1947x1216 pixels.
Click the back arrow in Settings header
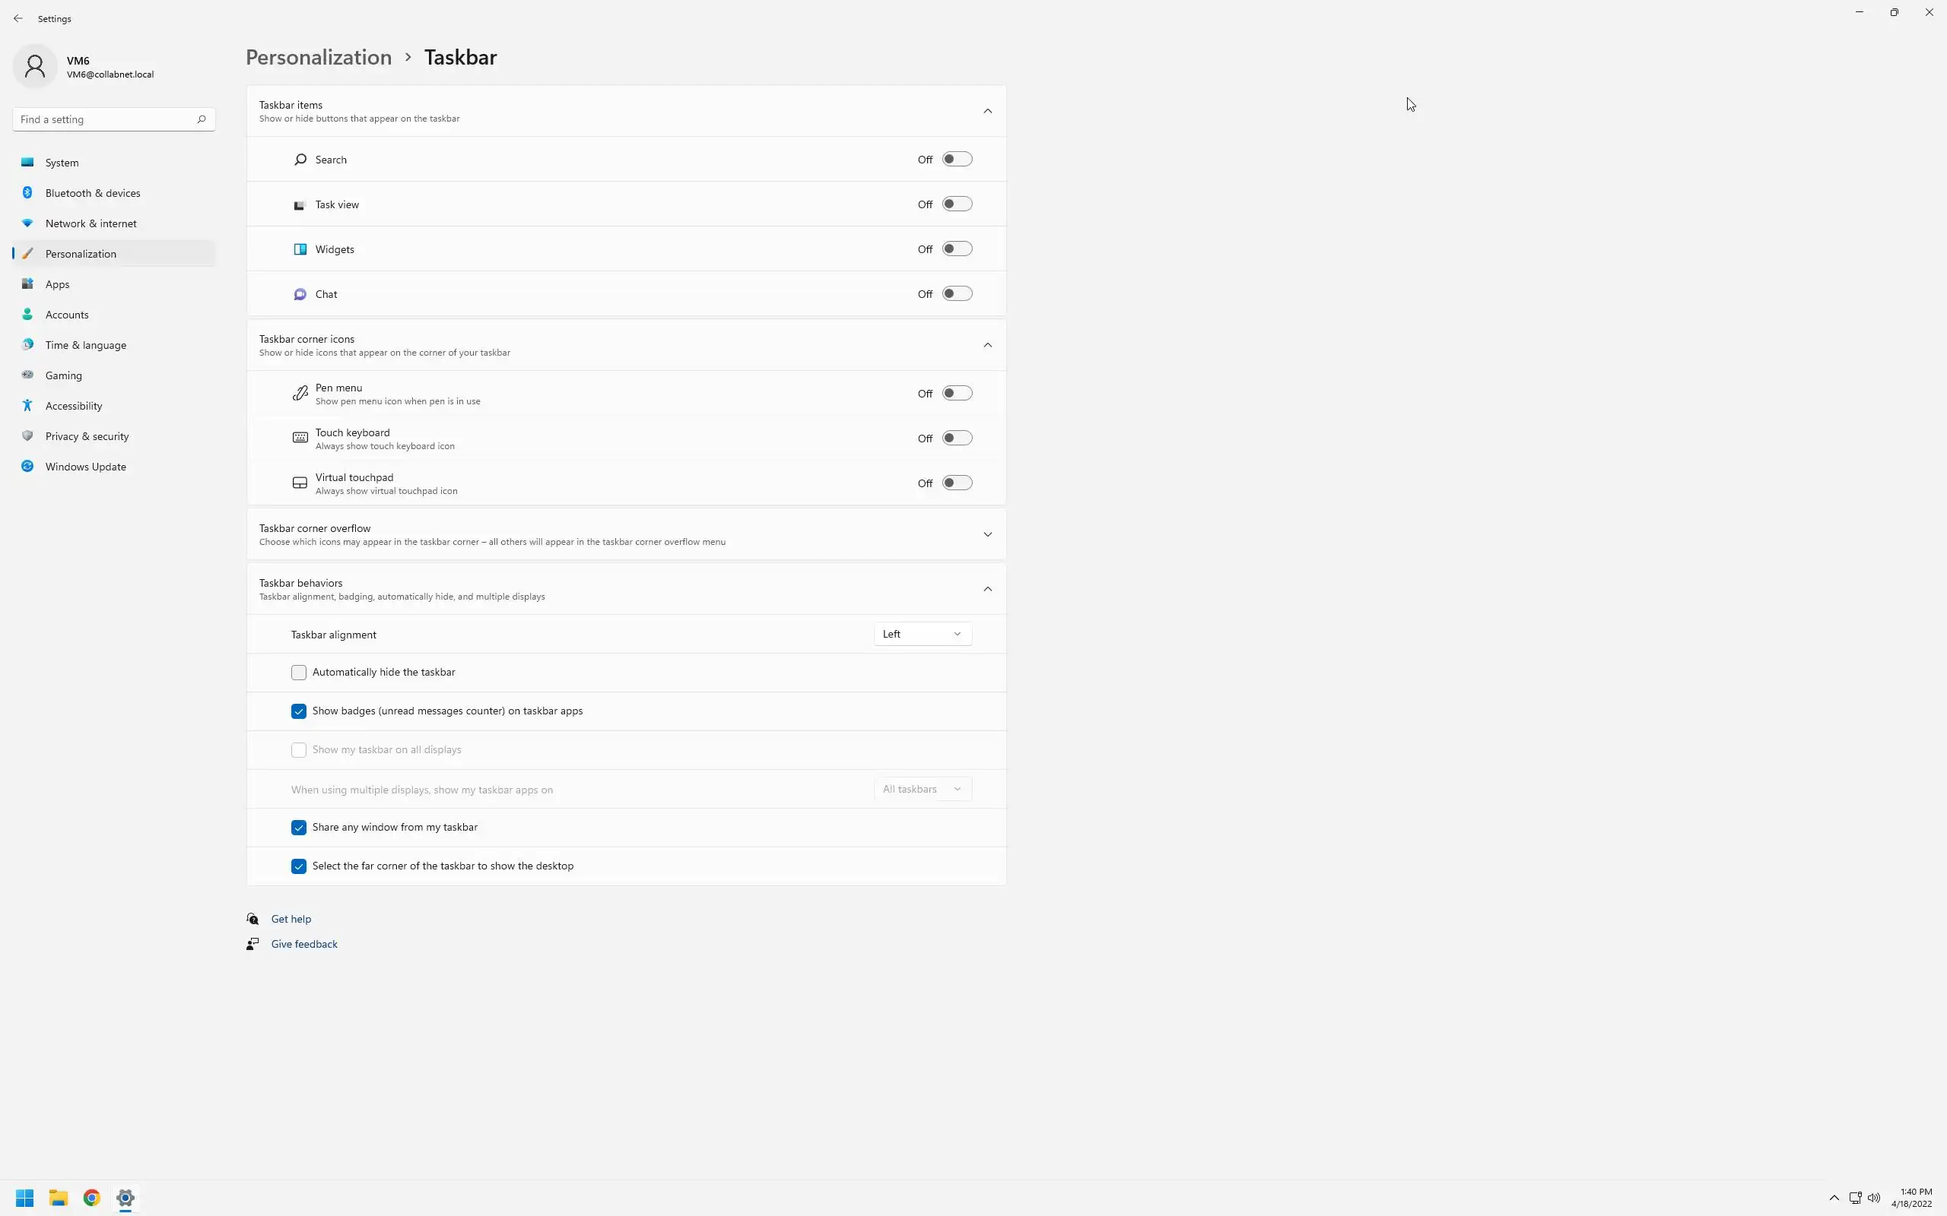17,18
